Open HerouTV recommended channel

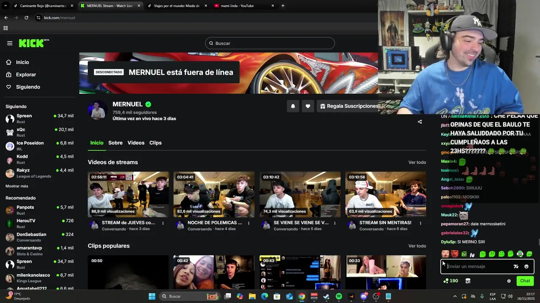point(39,223)
